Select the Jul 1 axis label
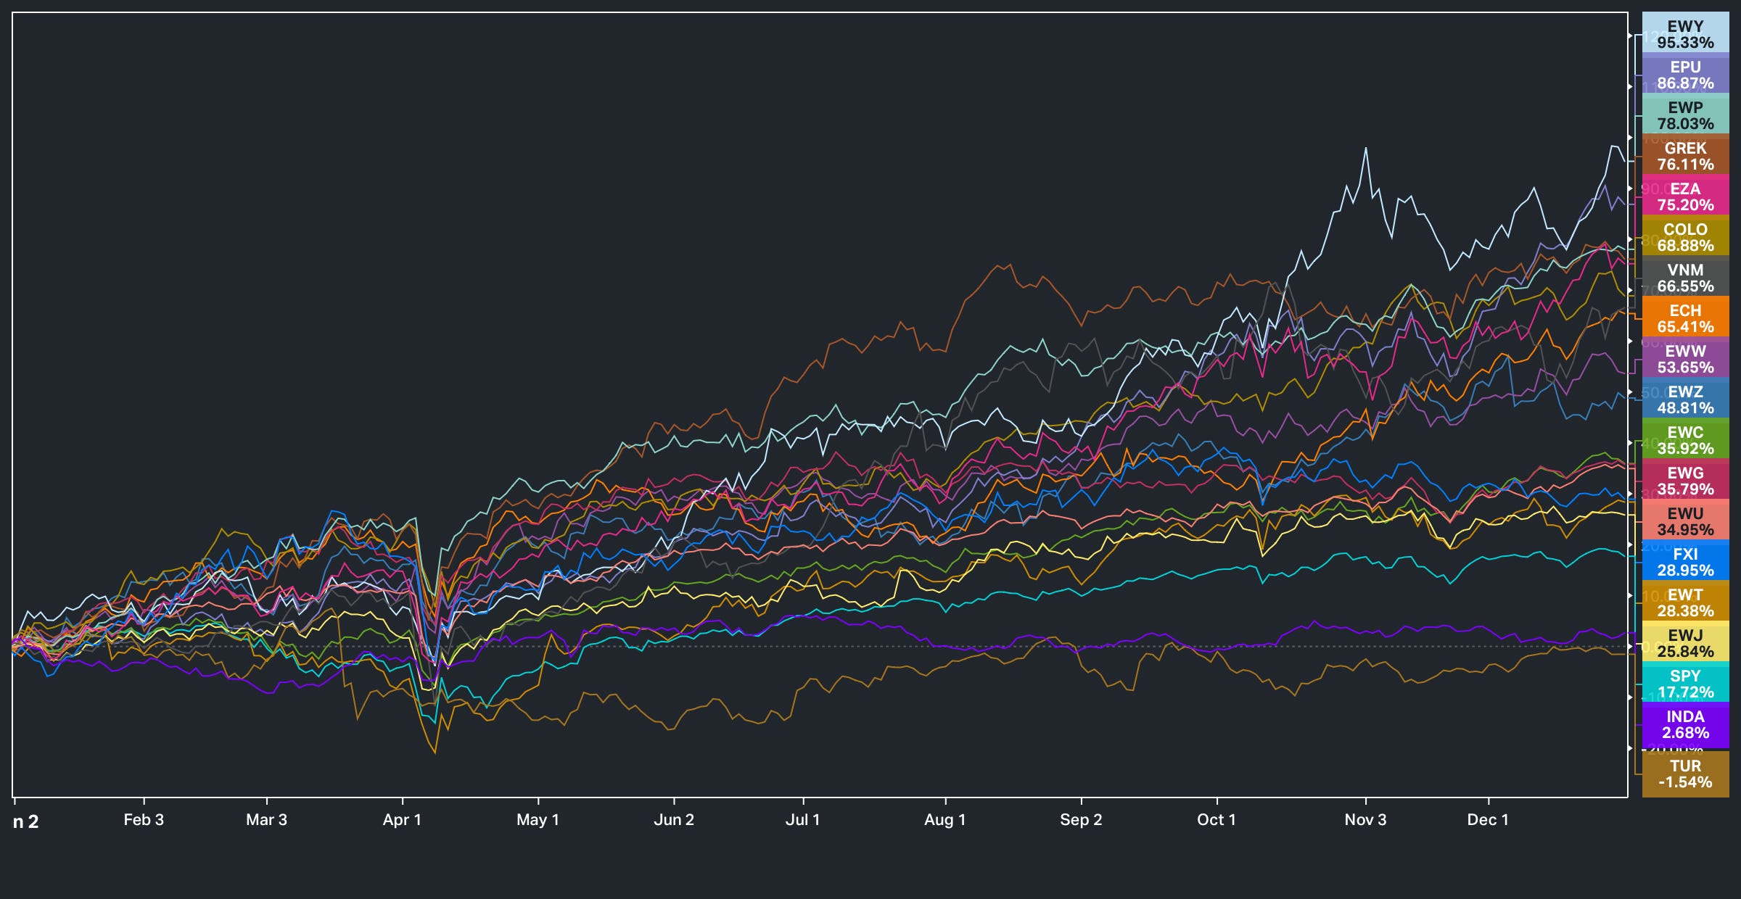This screenshot has height=899, width=1741. (802, 819)
